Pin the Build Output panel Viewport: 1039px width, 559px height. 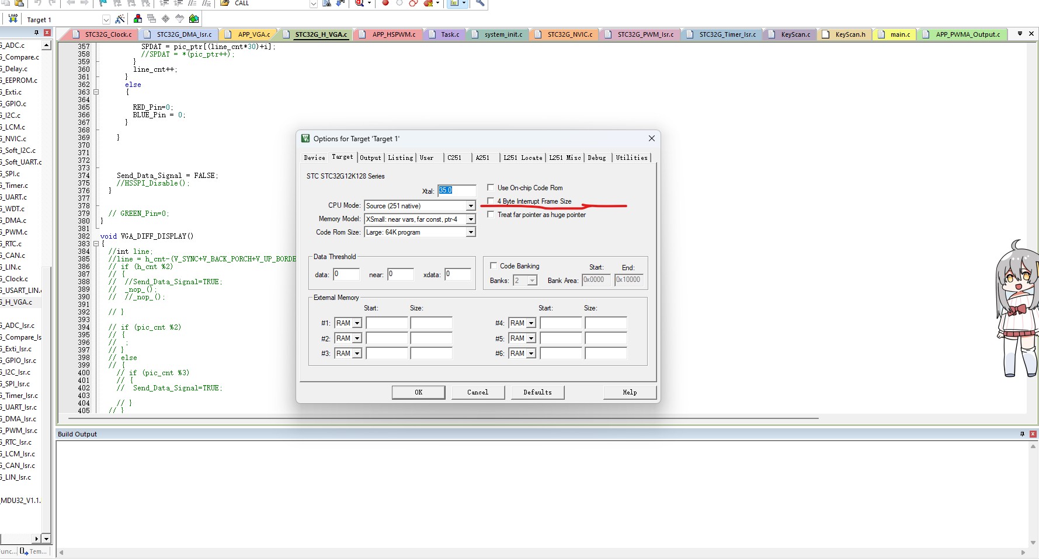click(x=1022, y=434)
